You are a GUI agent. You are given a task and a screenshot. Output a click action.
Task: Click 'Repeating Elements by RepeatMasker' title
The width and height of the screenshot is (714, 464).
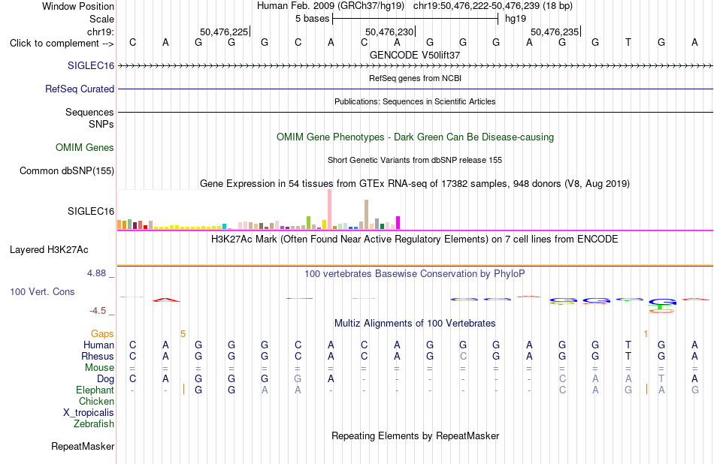click(416, 435)
